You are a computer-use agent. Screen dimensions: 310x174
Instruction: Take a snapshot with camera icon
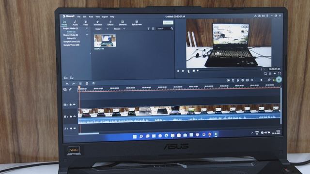pyautogui.click(x=270, y=73)
